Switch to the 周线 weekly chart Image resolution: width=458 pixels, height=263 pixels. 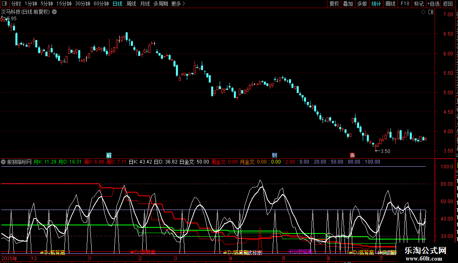point(131,4)
